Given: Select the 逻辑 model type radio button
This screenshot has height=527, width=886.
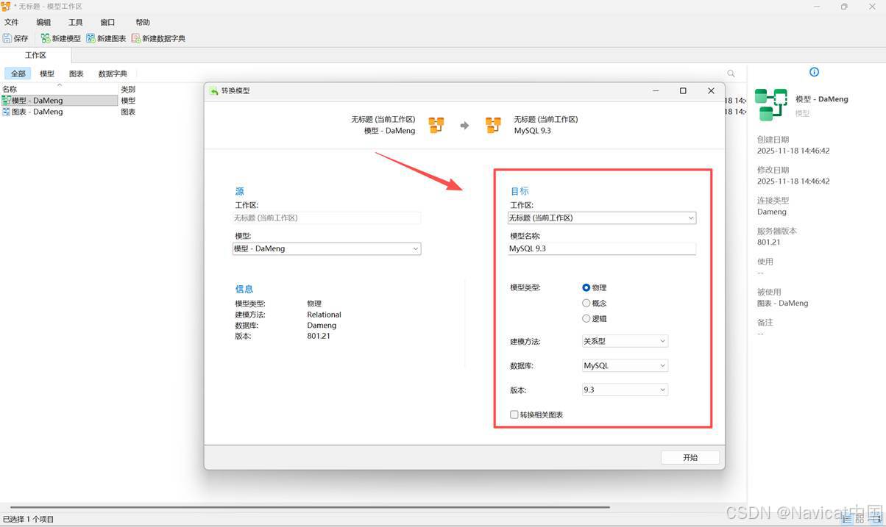Looking at the screenshot, I should pos(586,318).
